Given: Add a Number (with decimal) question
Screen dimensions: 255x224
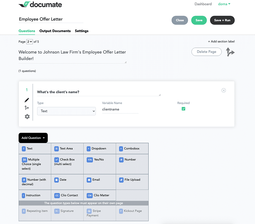Looking at the screenshot, I should pos(35,182).
